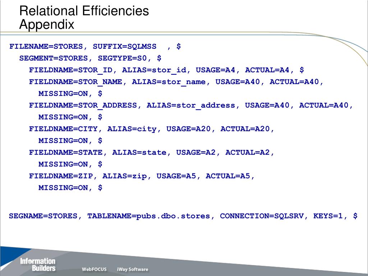The image size is (368, 276).
Task: Click MISSING=ON under STATE field
Action: click(70, 164)
